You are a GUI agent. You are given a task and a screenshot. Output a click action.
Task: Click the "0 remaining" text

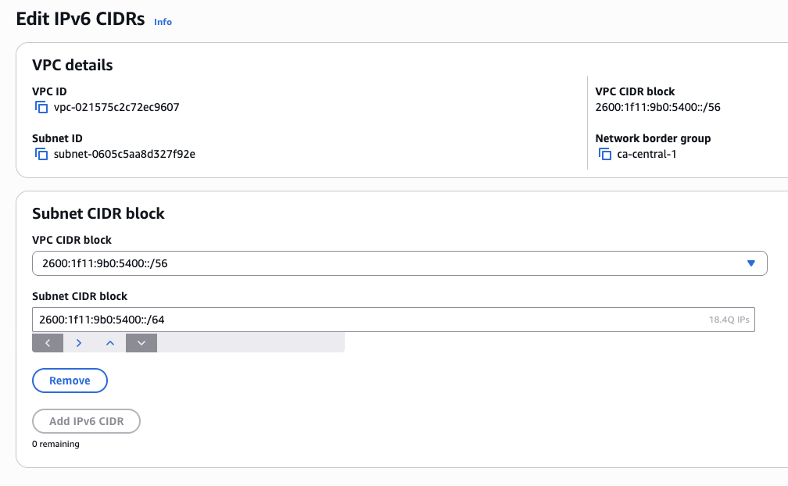[56, 445]
